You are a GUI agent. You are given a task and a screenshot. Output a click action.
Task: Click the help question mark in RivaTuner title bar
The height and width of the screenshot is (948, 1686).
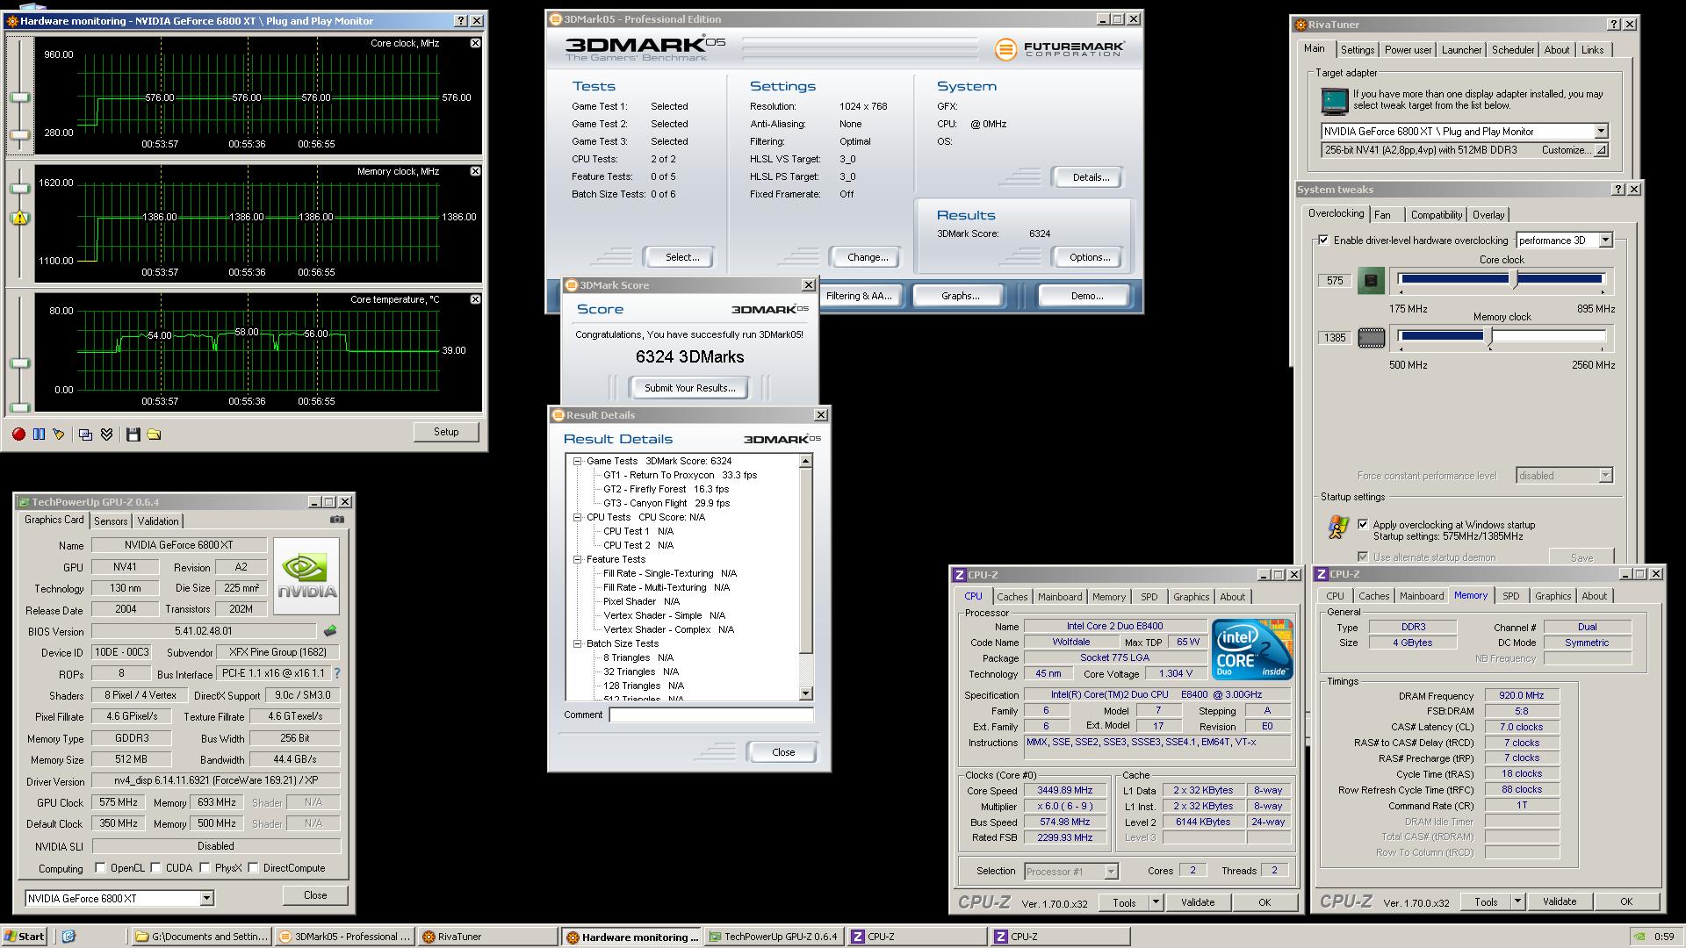pyautogui.click(x=1614, y=25)
